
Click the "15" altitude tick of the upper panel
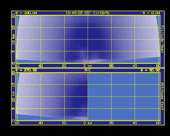[x=13, y=28]
